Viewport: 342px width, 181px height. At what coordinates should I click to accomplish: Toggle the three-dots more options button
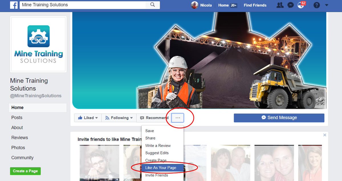tap(178, 118)
